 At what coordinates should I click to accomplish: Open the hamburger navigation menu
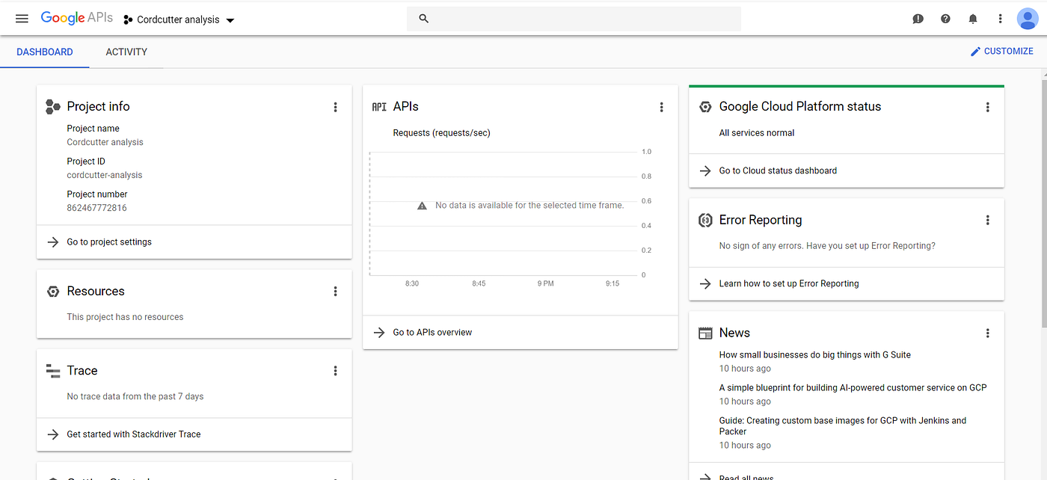pos(22,19)
